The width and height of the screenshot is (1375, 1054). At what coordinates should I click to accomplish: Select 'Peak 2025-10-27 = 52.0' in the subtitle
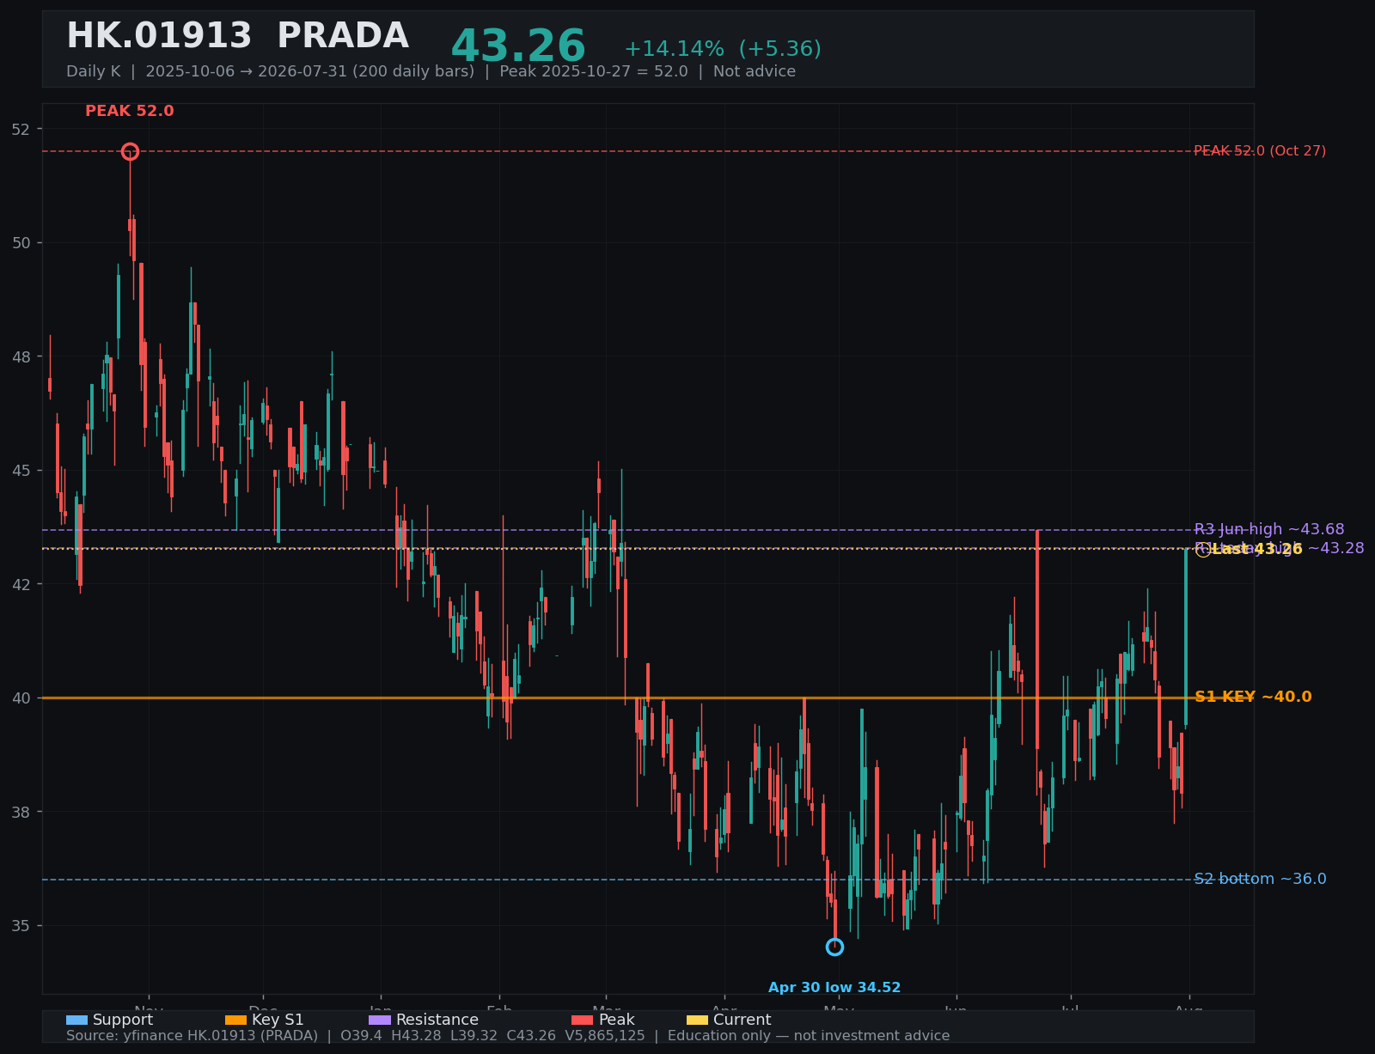coord(594,71)
